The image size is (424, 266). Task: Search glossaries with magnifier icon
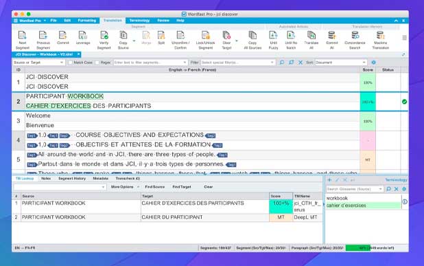(x=388, y=189)
